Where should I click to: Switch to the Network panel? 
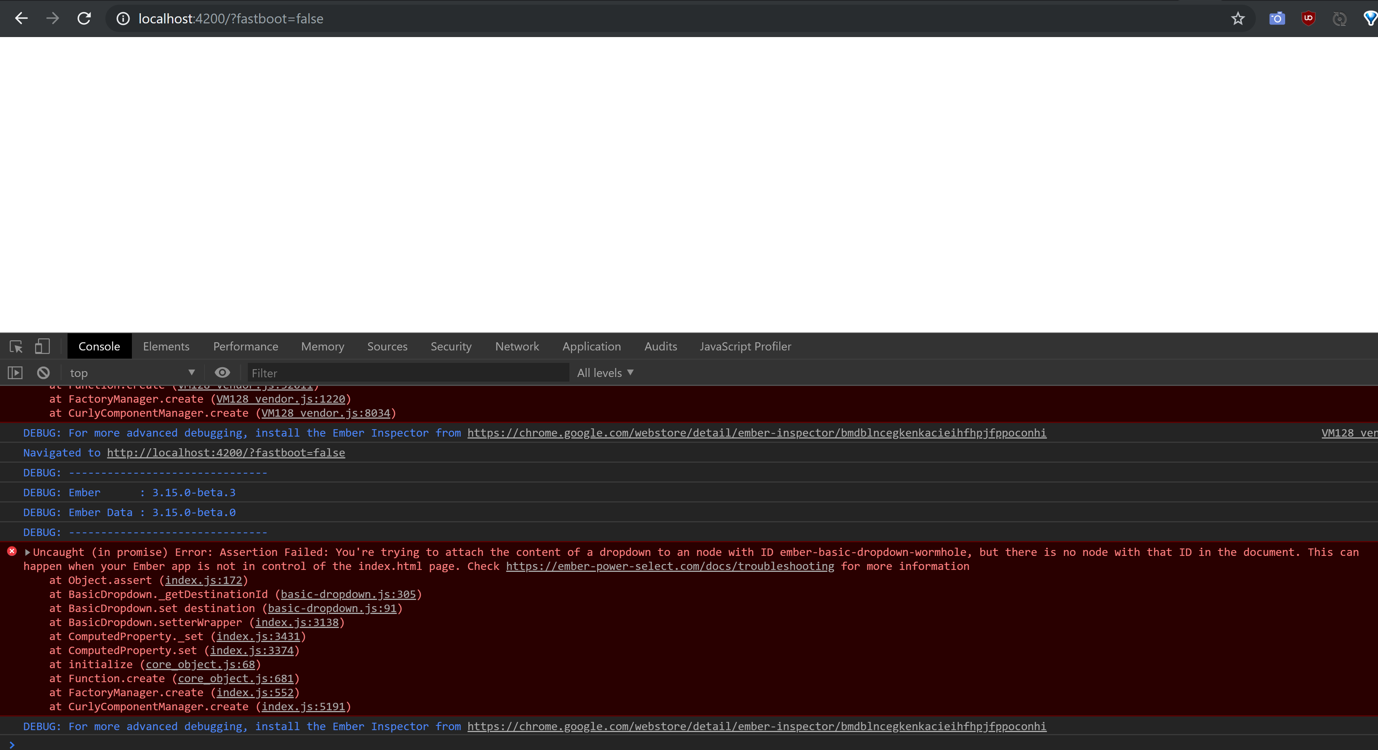tap(516, 346)
